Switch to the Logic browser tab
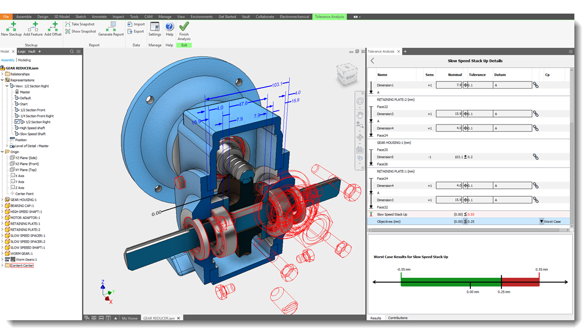This screenshot has height=336, width=588. [x=22, y=51]
